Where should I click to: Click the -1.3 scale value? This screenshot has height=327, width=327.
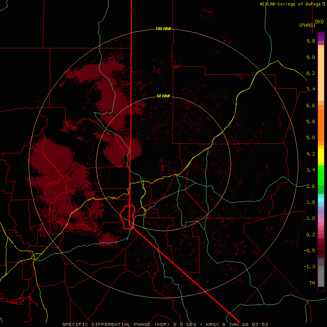click(309, 267)
